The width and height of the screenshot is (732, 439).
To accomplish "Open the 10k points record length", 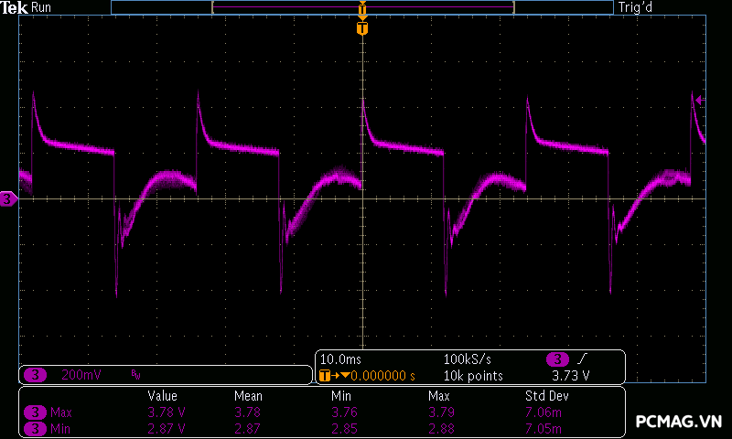I will (472, 375).
